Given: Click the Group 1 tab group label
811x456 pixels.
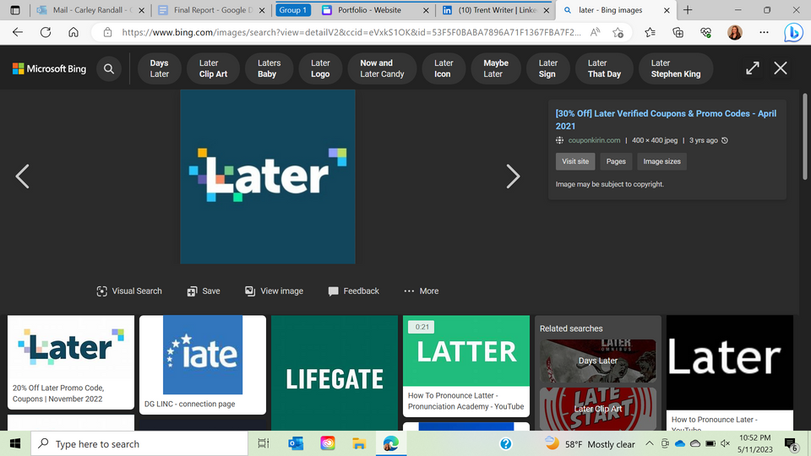Looking at the screenshot, I should (293, 10).
